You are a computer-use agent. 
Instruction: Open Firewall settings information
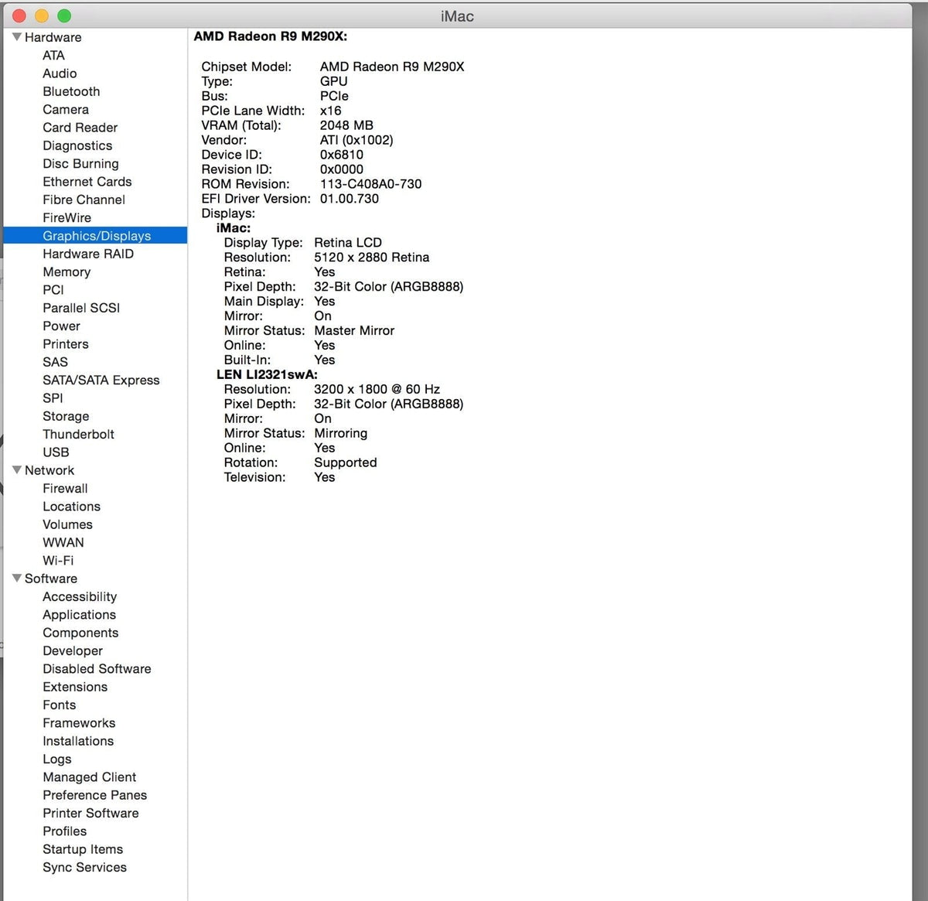65,488
